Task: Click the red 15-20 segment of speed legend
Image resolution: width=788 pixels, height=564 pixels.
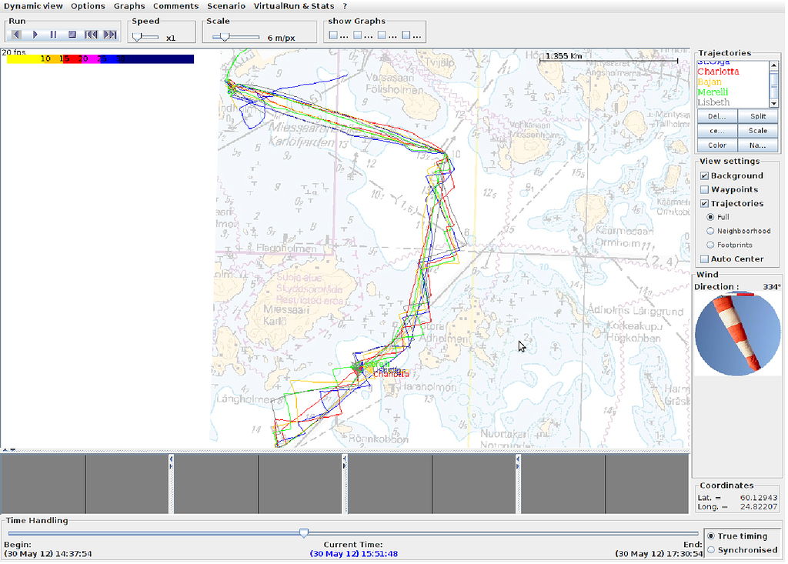Action: (73, 58)
